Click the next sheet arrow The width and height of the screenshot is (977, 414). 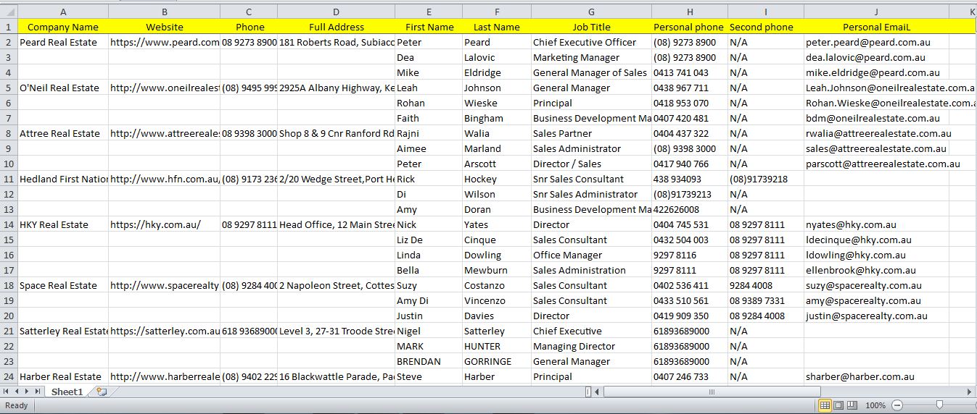coord(28,392)
